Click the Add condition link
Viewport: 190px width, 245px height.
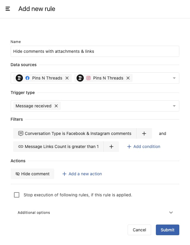(143, 147)
